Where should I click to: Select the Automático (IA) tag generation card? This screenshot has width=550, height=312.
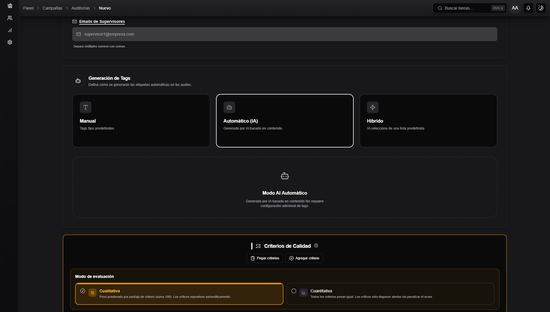click(285, 121)
